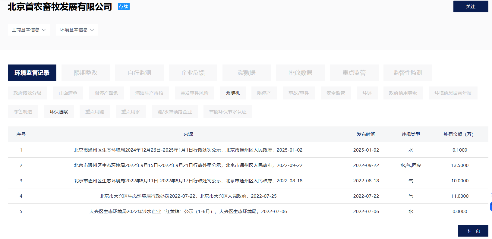
Task: Select the 安全监管 sub-tab
Action: [x=336, y=93]
